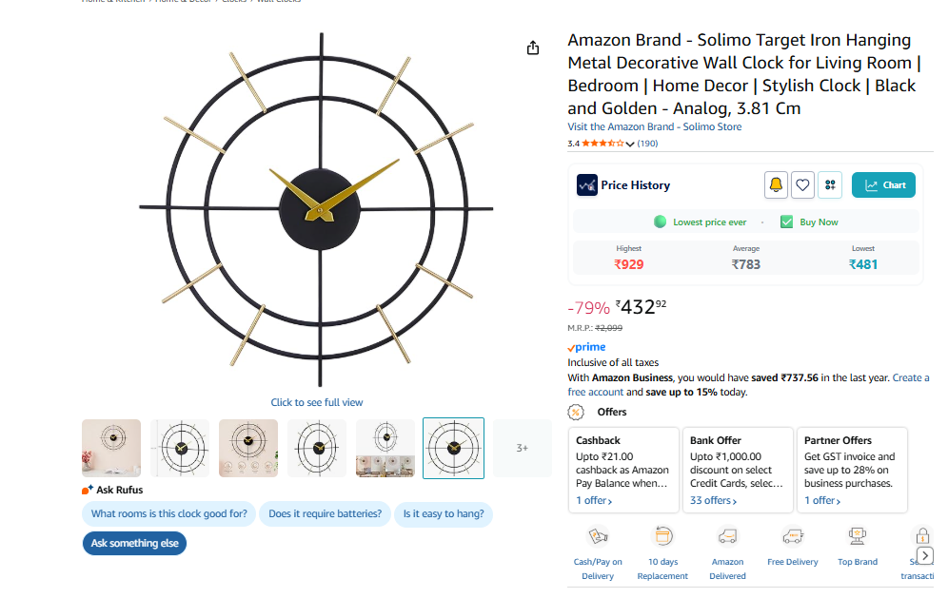Click the Free Delivery truck icon
948x598 pixels.
coord(793,536)
